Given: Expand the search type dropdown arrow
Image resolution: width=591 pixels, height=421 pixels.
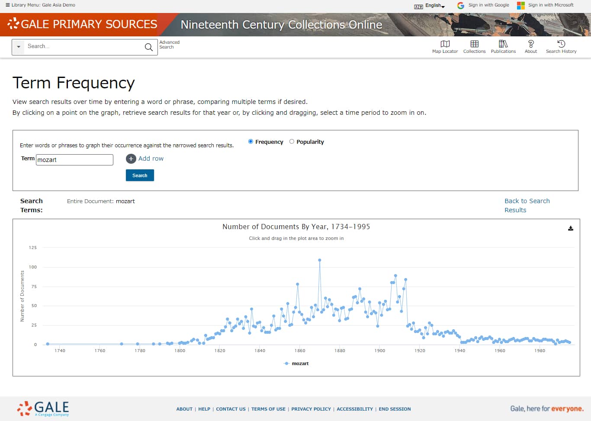Looking at the screenshot, I should [19, 47].
